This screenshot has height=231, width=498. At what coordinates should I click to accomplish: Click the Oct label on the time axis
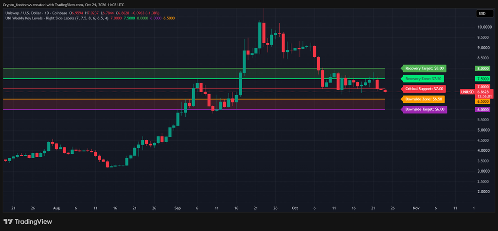click(x=295, y=208)
